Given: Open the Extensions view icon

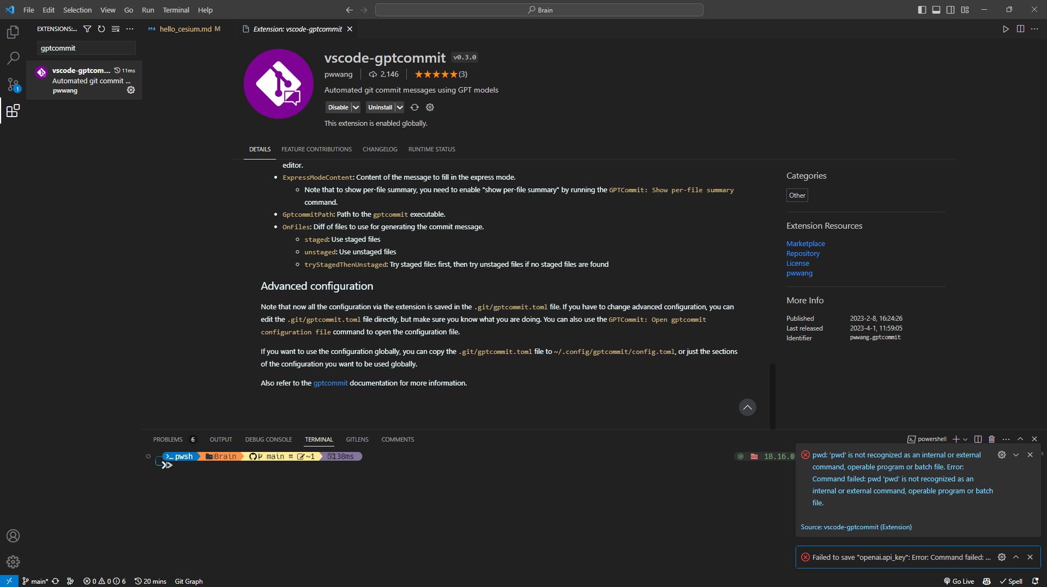Looking at the screenshot, I should pos(13,111).
